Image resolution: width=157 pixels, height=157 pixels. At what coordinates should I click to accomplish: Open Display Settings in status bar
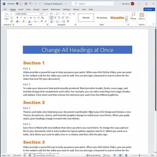pos(93,155)
